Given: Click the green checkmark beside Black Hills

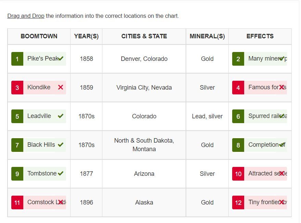Looking at the screenshot, I should pyautogui.click(x=61, y=145).
